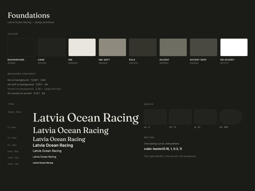This screenshot has height=191, width=255.
Task: Click the 'Ink soft on background 5.05:1' row
Action: pyautogui.click(x=28, y=85)
